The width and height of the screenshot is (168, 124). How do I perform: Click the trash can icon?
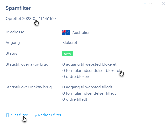point(8,115)
